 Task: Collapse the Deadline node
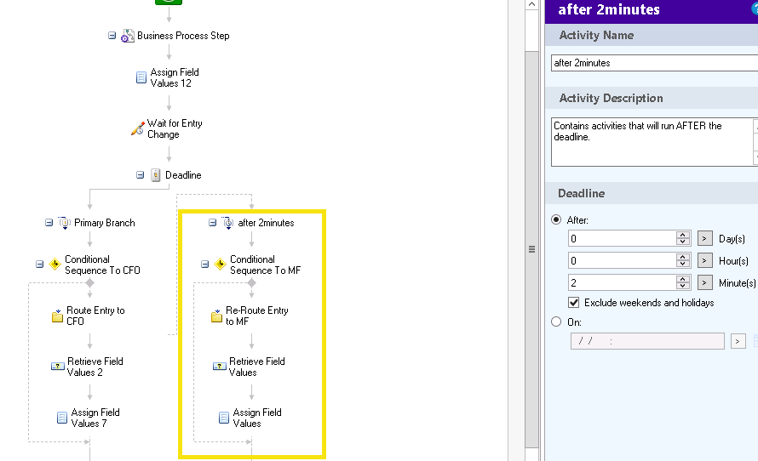(x=141, y=174)
